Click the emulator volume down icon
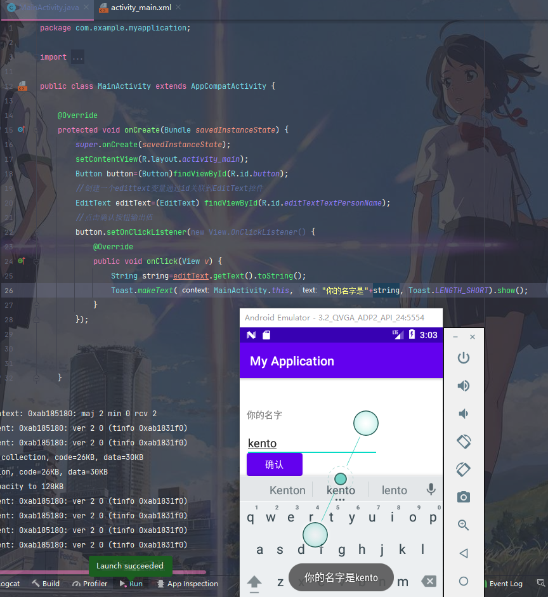The height and width of the screenshot is (597, 548). tap(463, 414)
